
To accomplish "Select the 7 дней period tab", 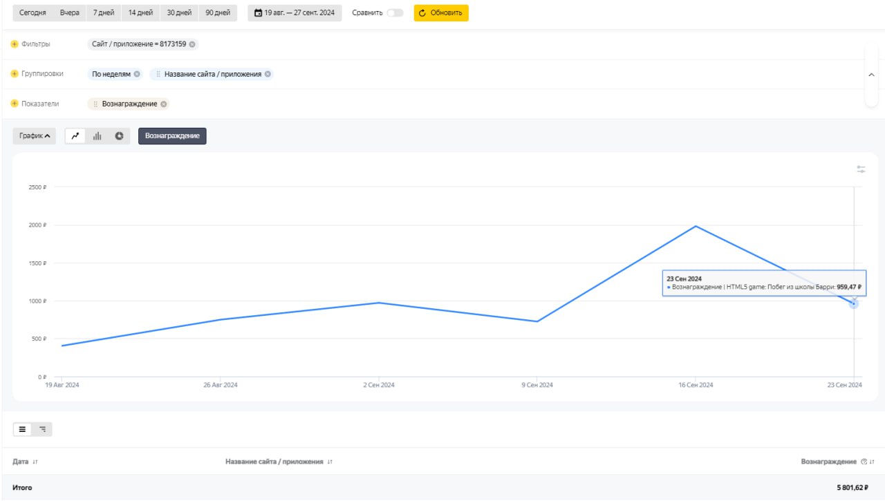I will coord(104,12).
